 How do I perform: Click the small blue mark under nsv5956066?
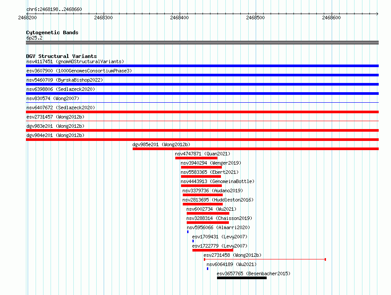click(x=188, y=232)
